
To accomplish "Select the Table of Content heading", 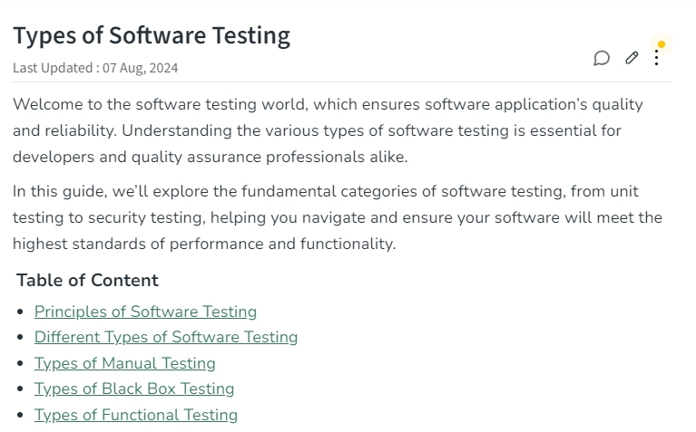I will (x=87, y=280).
